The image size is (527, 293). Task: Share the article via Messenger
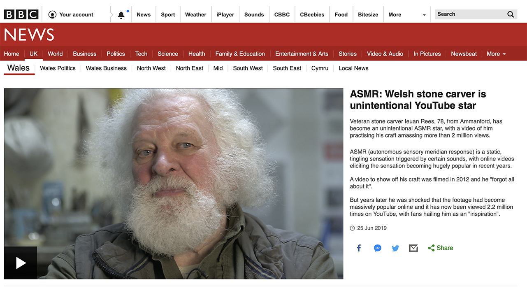click(x=377, y=248)
